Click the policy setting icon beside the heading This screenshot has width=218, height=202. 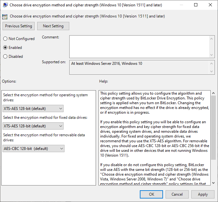pyautogui.click(x=5, y=17)
